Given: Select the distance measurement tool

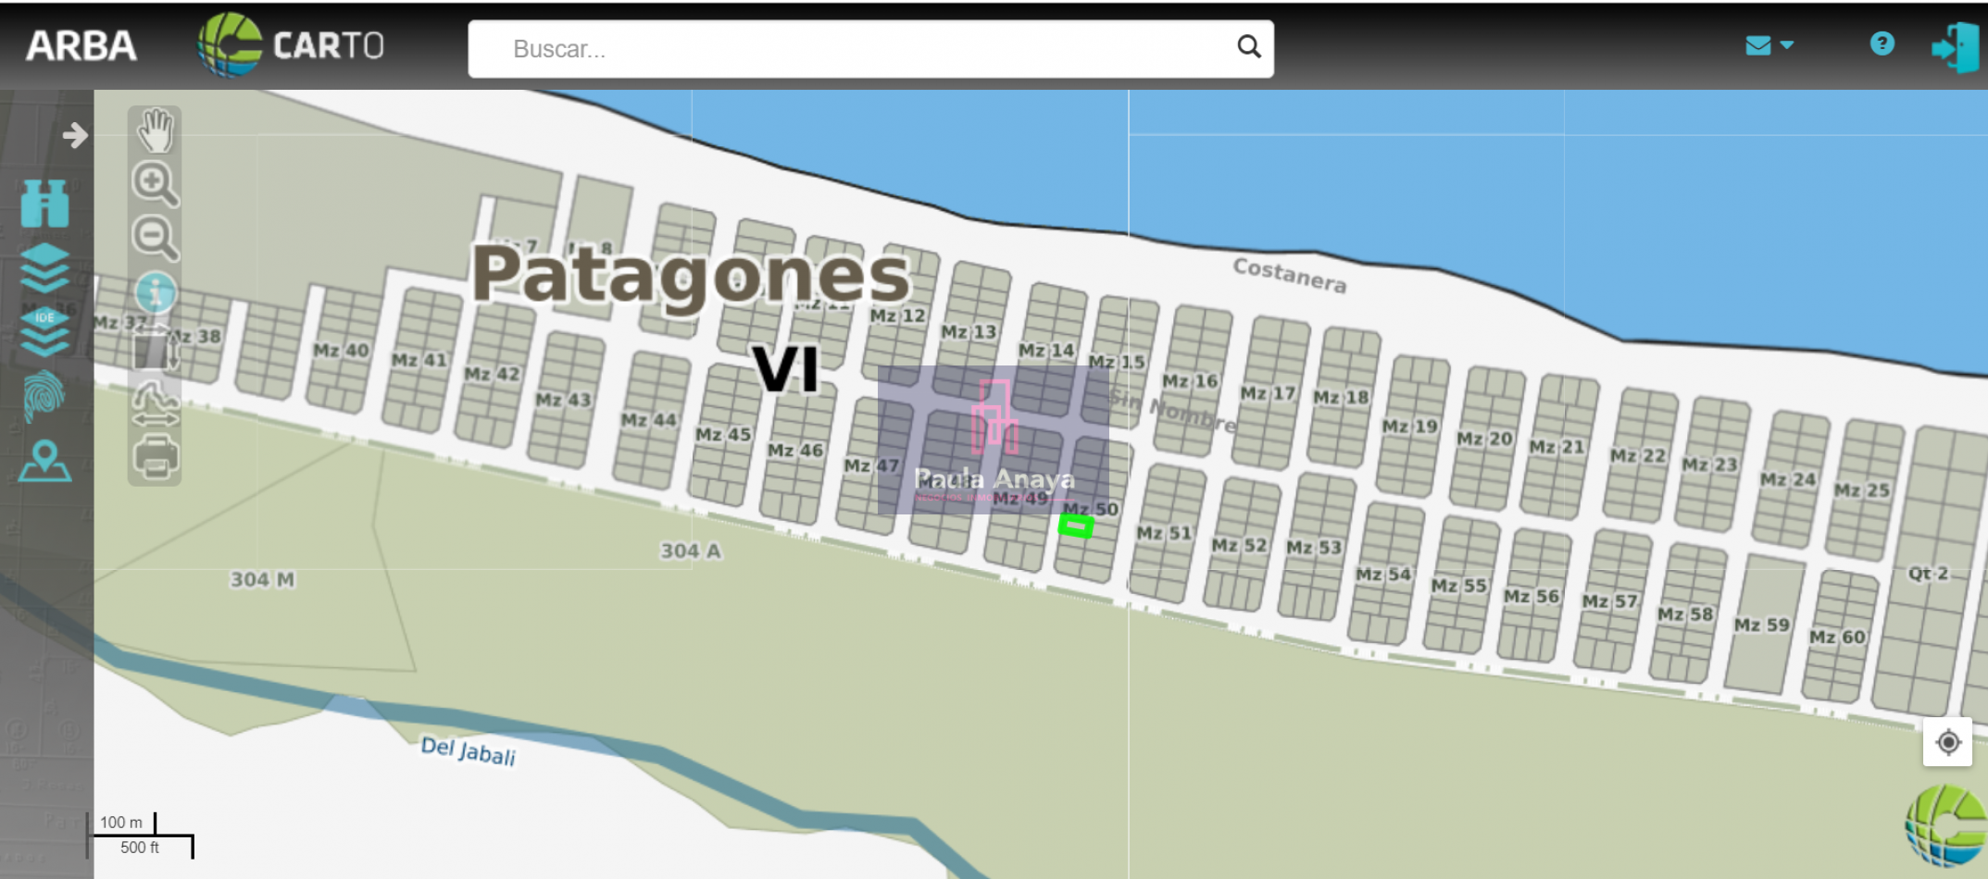Looking at the screenshot, I should [x=155, y=403].
